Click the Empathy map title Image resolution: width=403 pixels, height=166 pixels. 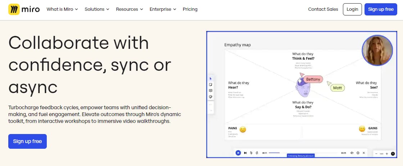[237, 45]
